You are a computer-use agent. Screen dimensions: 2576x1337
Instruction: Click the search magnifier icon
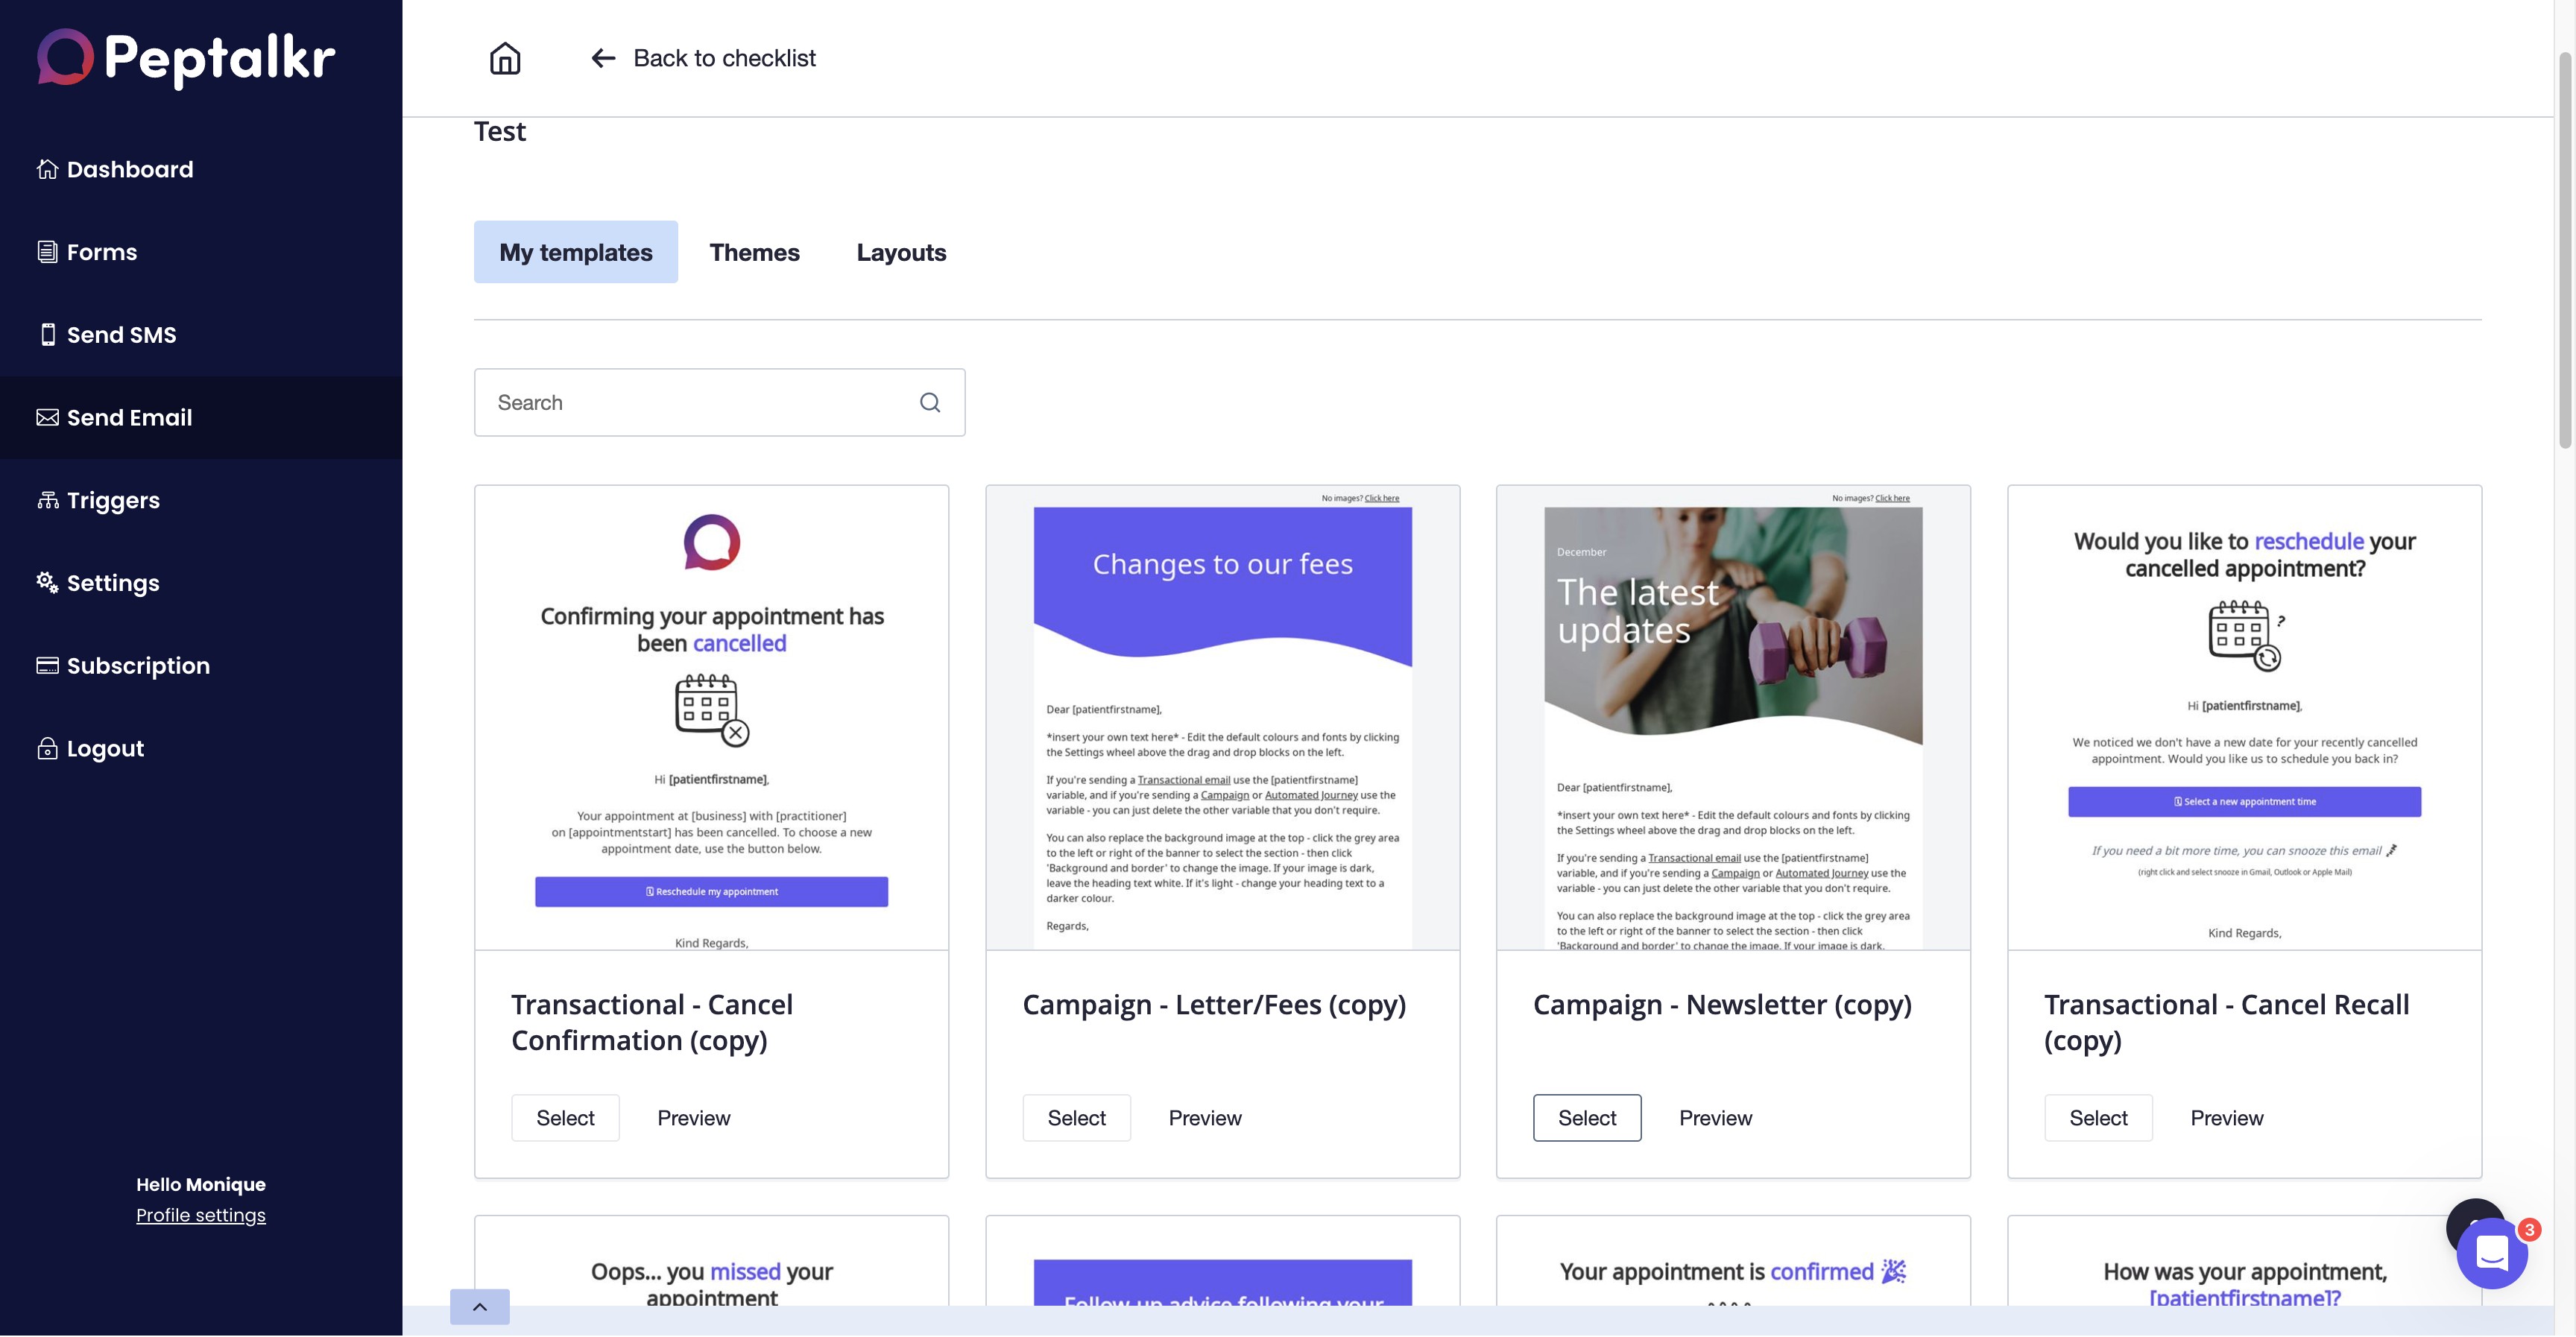pyautogui.click(x=929, y=402)
